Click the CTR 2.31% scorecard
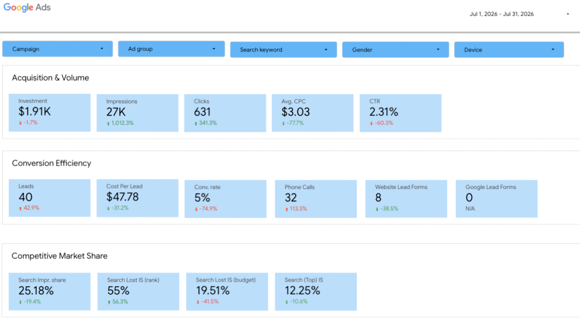Image resolution: width=580 pixels, height=319 pixels. 400,113
